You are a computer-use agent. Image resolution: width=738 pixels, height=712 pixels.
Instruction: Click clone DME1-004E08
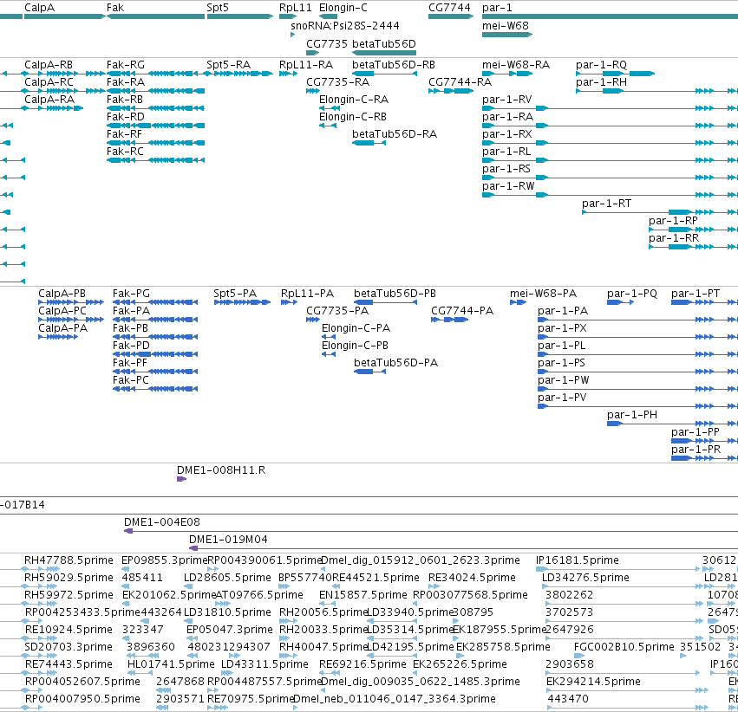point(431,531)
